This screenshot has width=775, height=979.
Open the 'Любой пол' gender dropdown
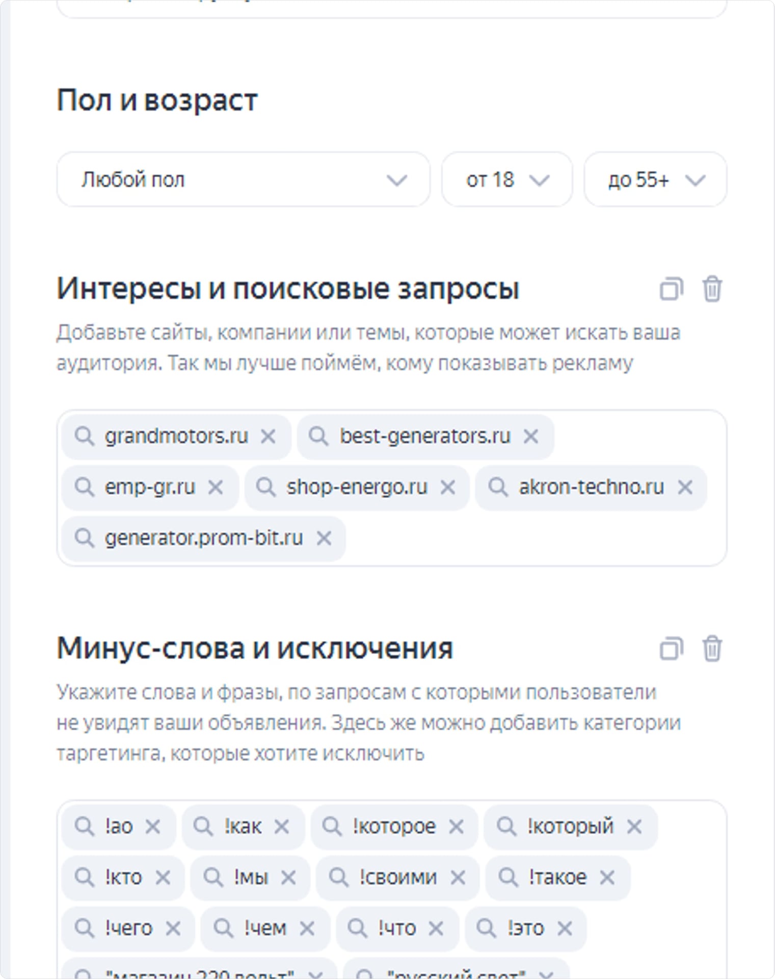point(243,180)
